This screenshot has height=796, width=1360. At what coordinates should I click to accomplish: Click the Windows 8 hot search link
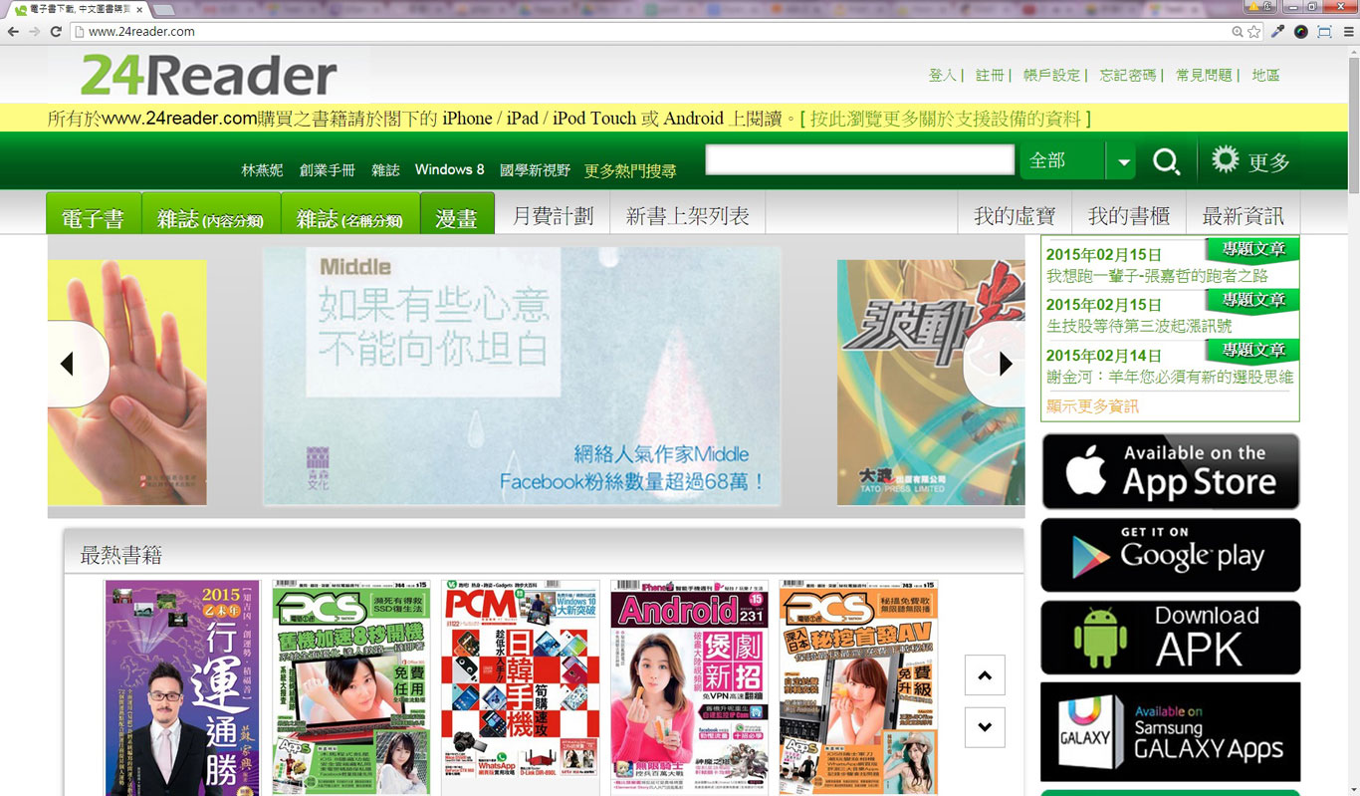point(449,169)
